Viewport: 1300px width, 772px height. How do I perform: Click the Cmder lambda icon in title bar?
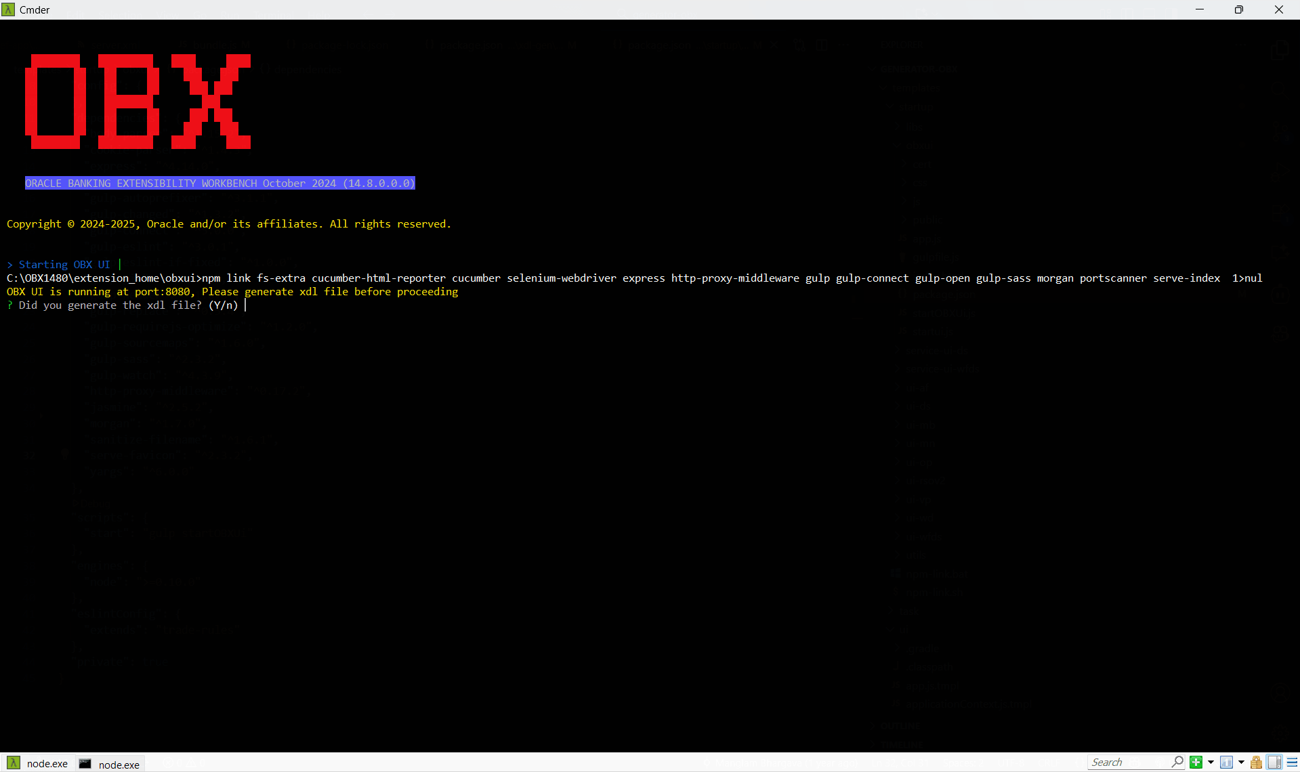8,9
